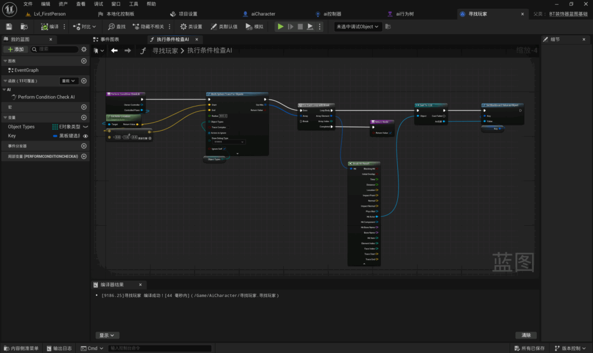The height and width of the screenshot is (353, 593).
Task: Navigate forward with right arrow
Action: pos(128,51)
